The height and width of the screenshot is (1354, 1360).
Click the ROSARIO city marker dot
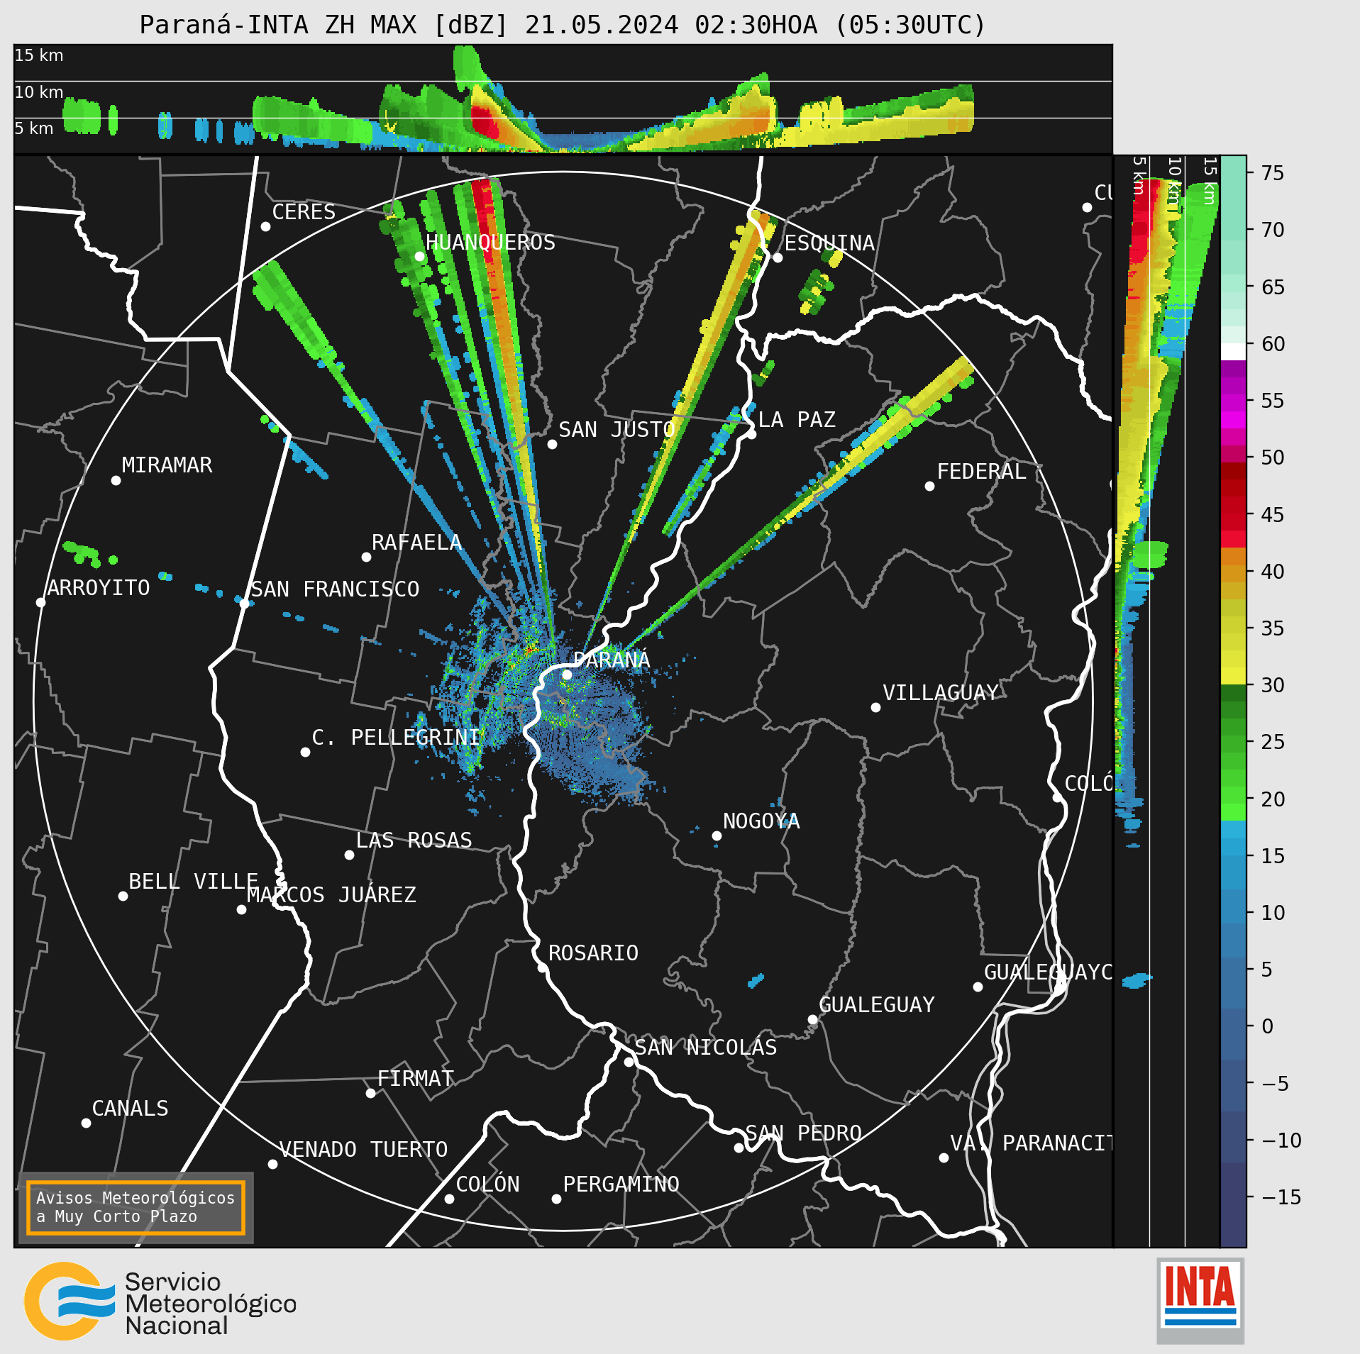[x=542, y=967]
